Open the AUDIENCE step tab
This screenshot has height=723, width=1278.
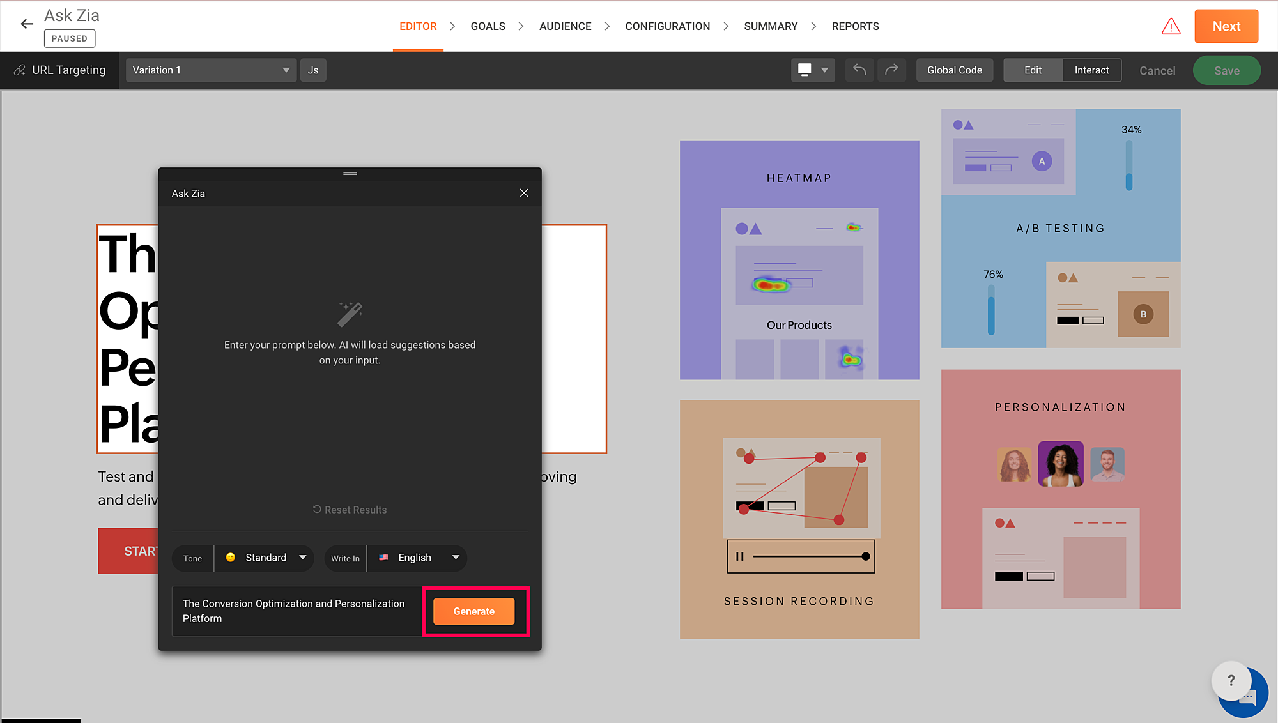tap(565, 26)
